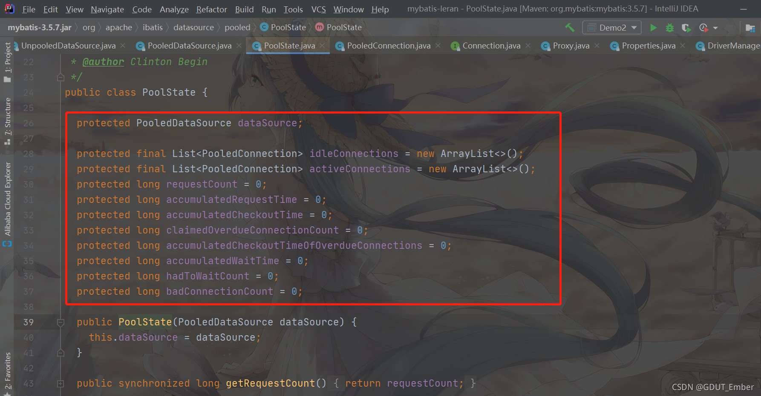
Task: Open the View menu
Action: pyautogui.click(x=75, y=9)
